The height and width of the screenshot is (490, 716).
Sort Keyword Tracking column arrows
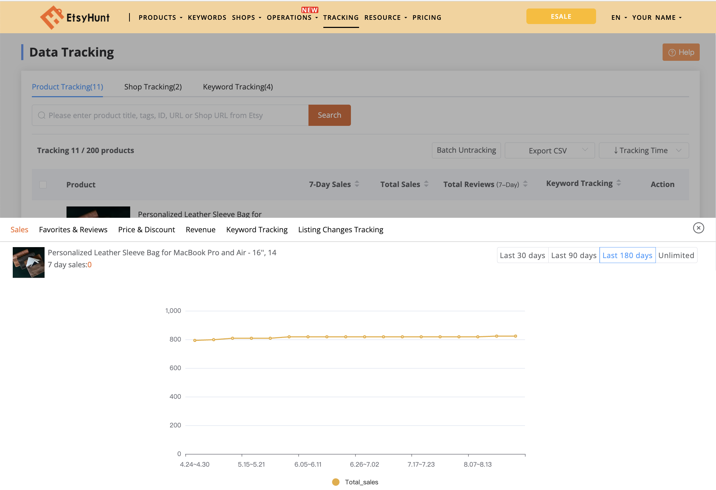click(x=619, y=183)
